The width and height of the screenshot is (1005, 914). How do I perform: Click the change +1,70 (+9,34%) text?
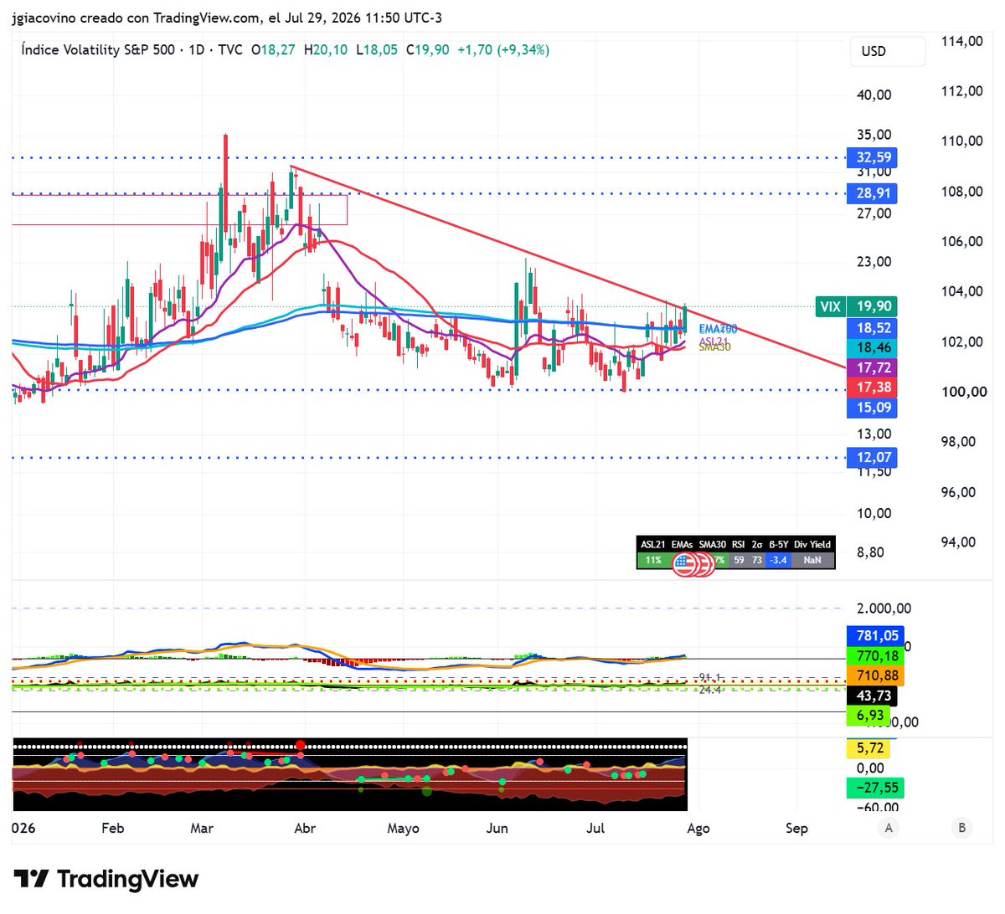pyautogui.click(x=503, y=49)
